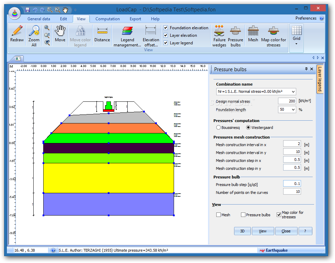This screenshot has height=263, width=335.
Task: Open Foundation length percent dropdown
Action: [x=293, y=110]
